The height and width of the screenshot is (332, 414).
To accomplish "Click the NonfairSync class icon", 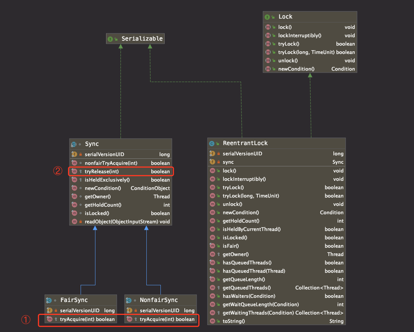I will point(128,300).
